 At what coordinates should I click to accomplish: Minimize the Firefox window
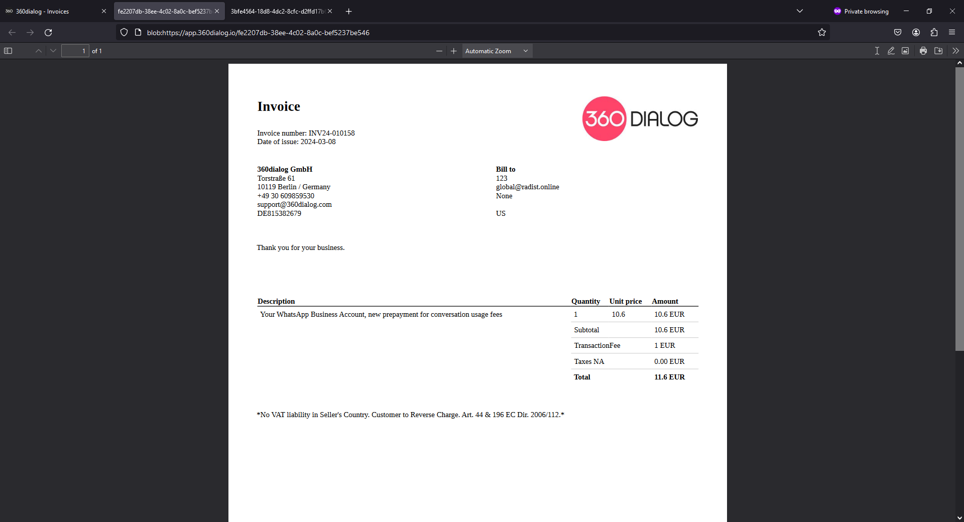[x=906, y=11]
